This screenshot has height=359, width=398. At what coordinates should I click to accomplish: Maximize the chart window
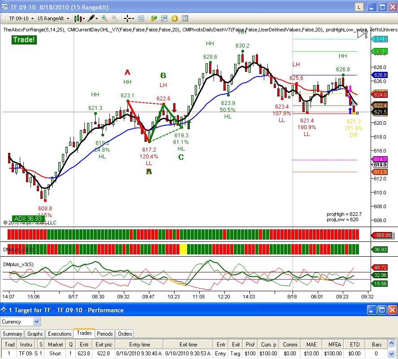pos(382,7)
